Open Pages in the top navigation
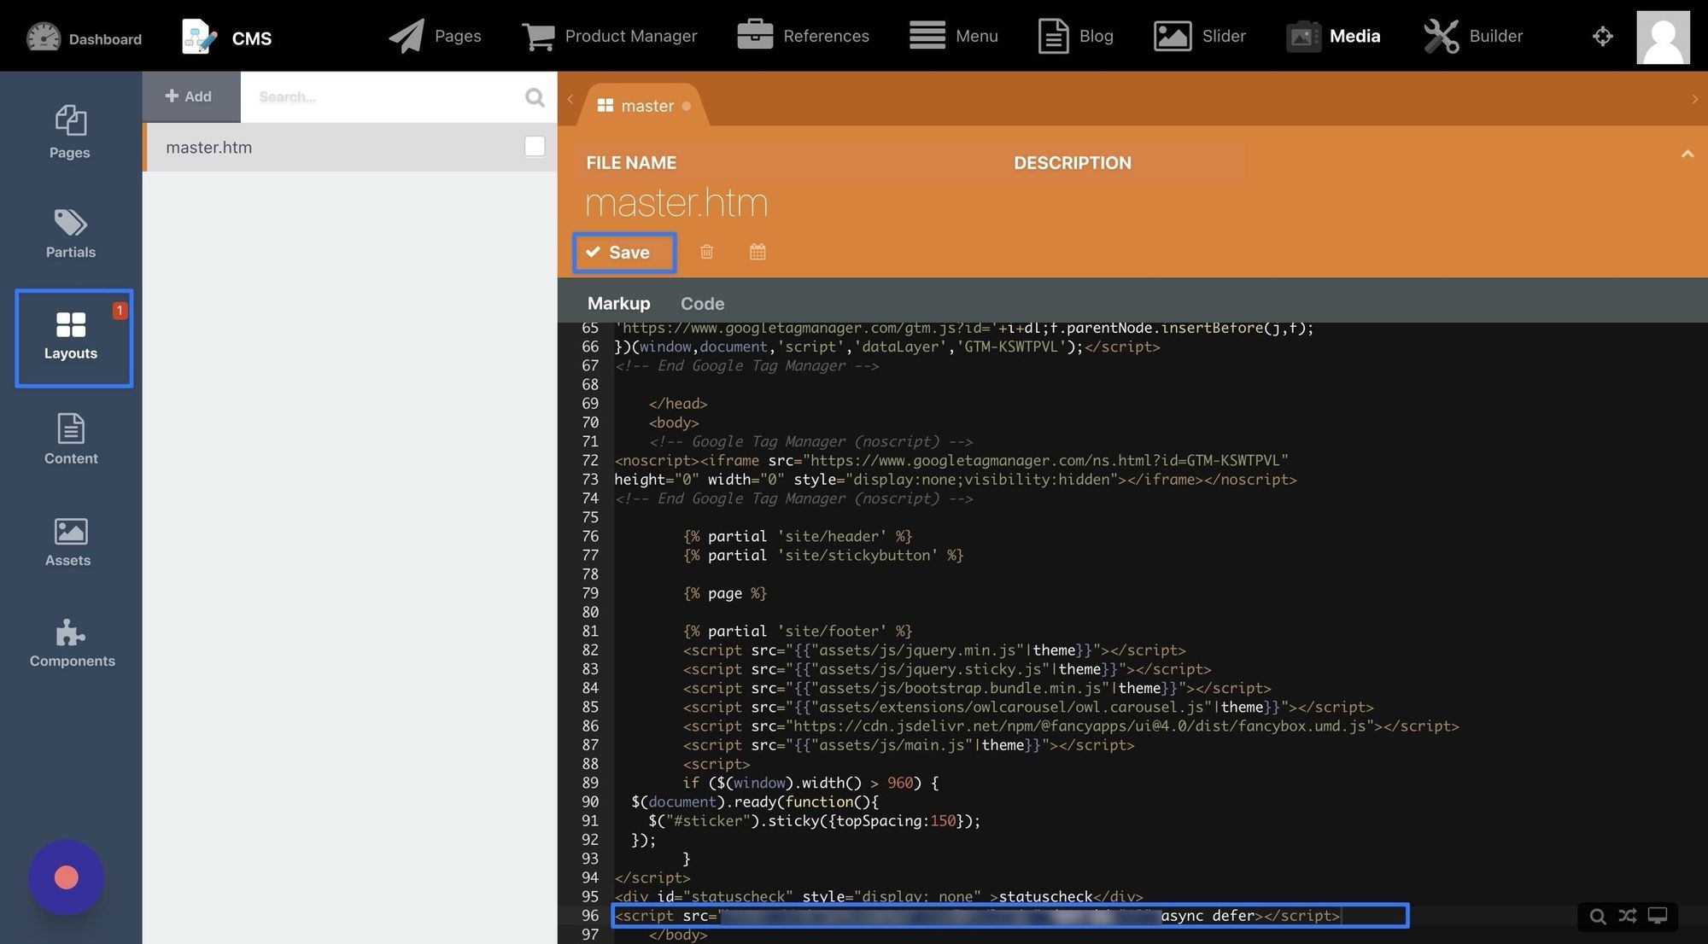 click(435, 36)
